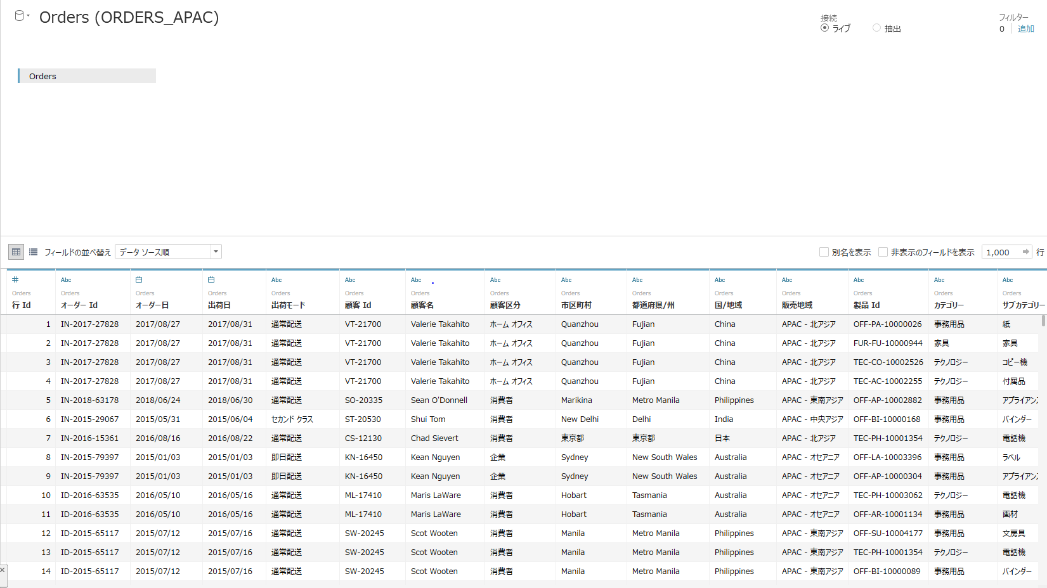Viewport: 1047px width, 588px height.
Task: Enable the 非表示のフィールドを表示 checkbox
Action: 883,252
